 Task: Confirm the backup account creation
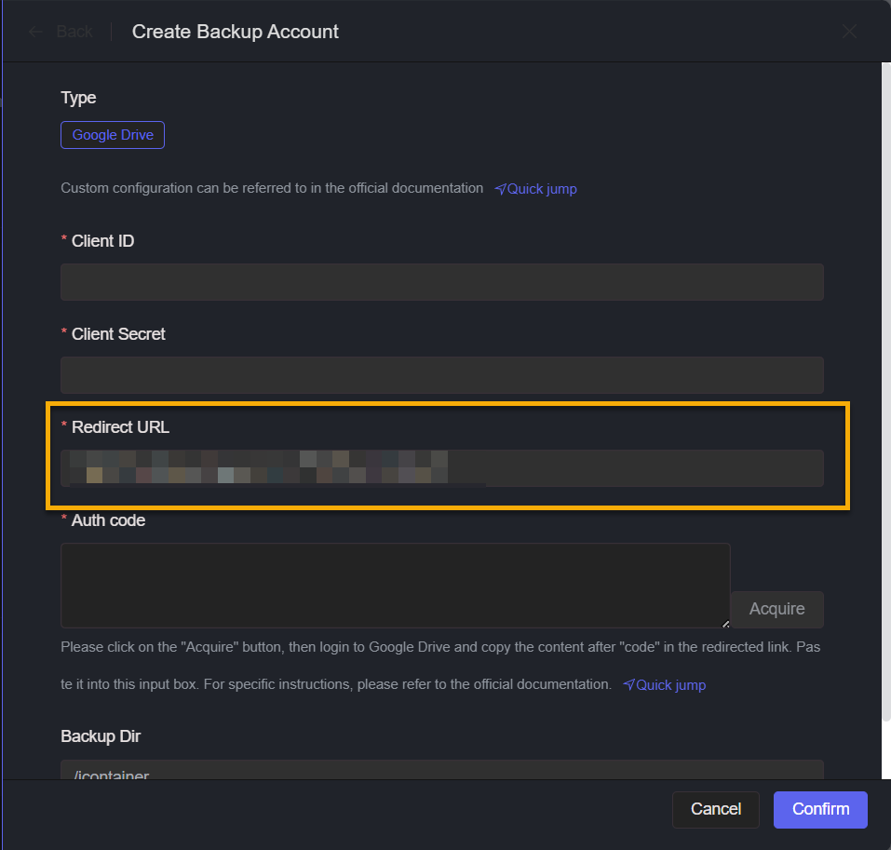pyautogui.click(x=820, y=809)
